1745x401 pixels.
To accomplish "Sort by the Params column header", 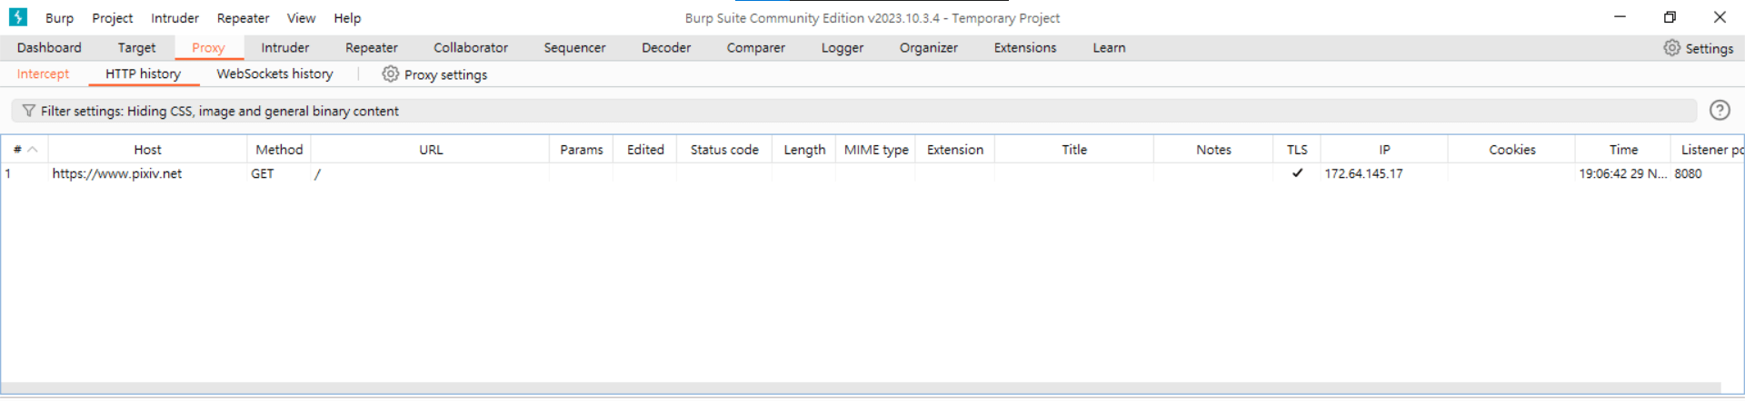I will coord(582,150).
